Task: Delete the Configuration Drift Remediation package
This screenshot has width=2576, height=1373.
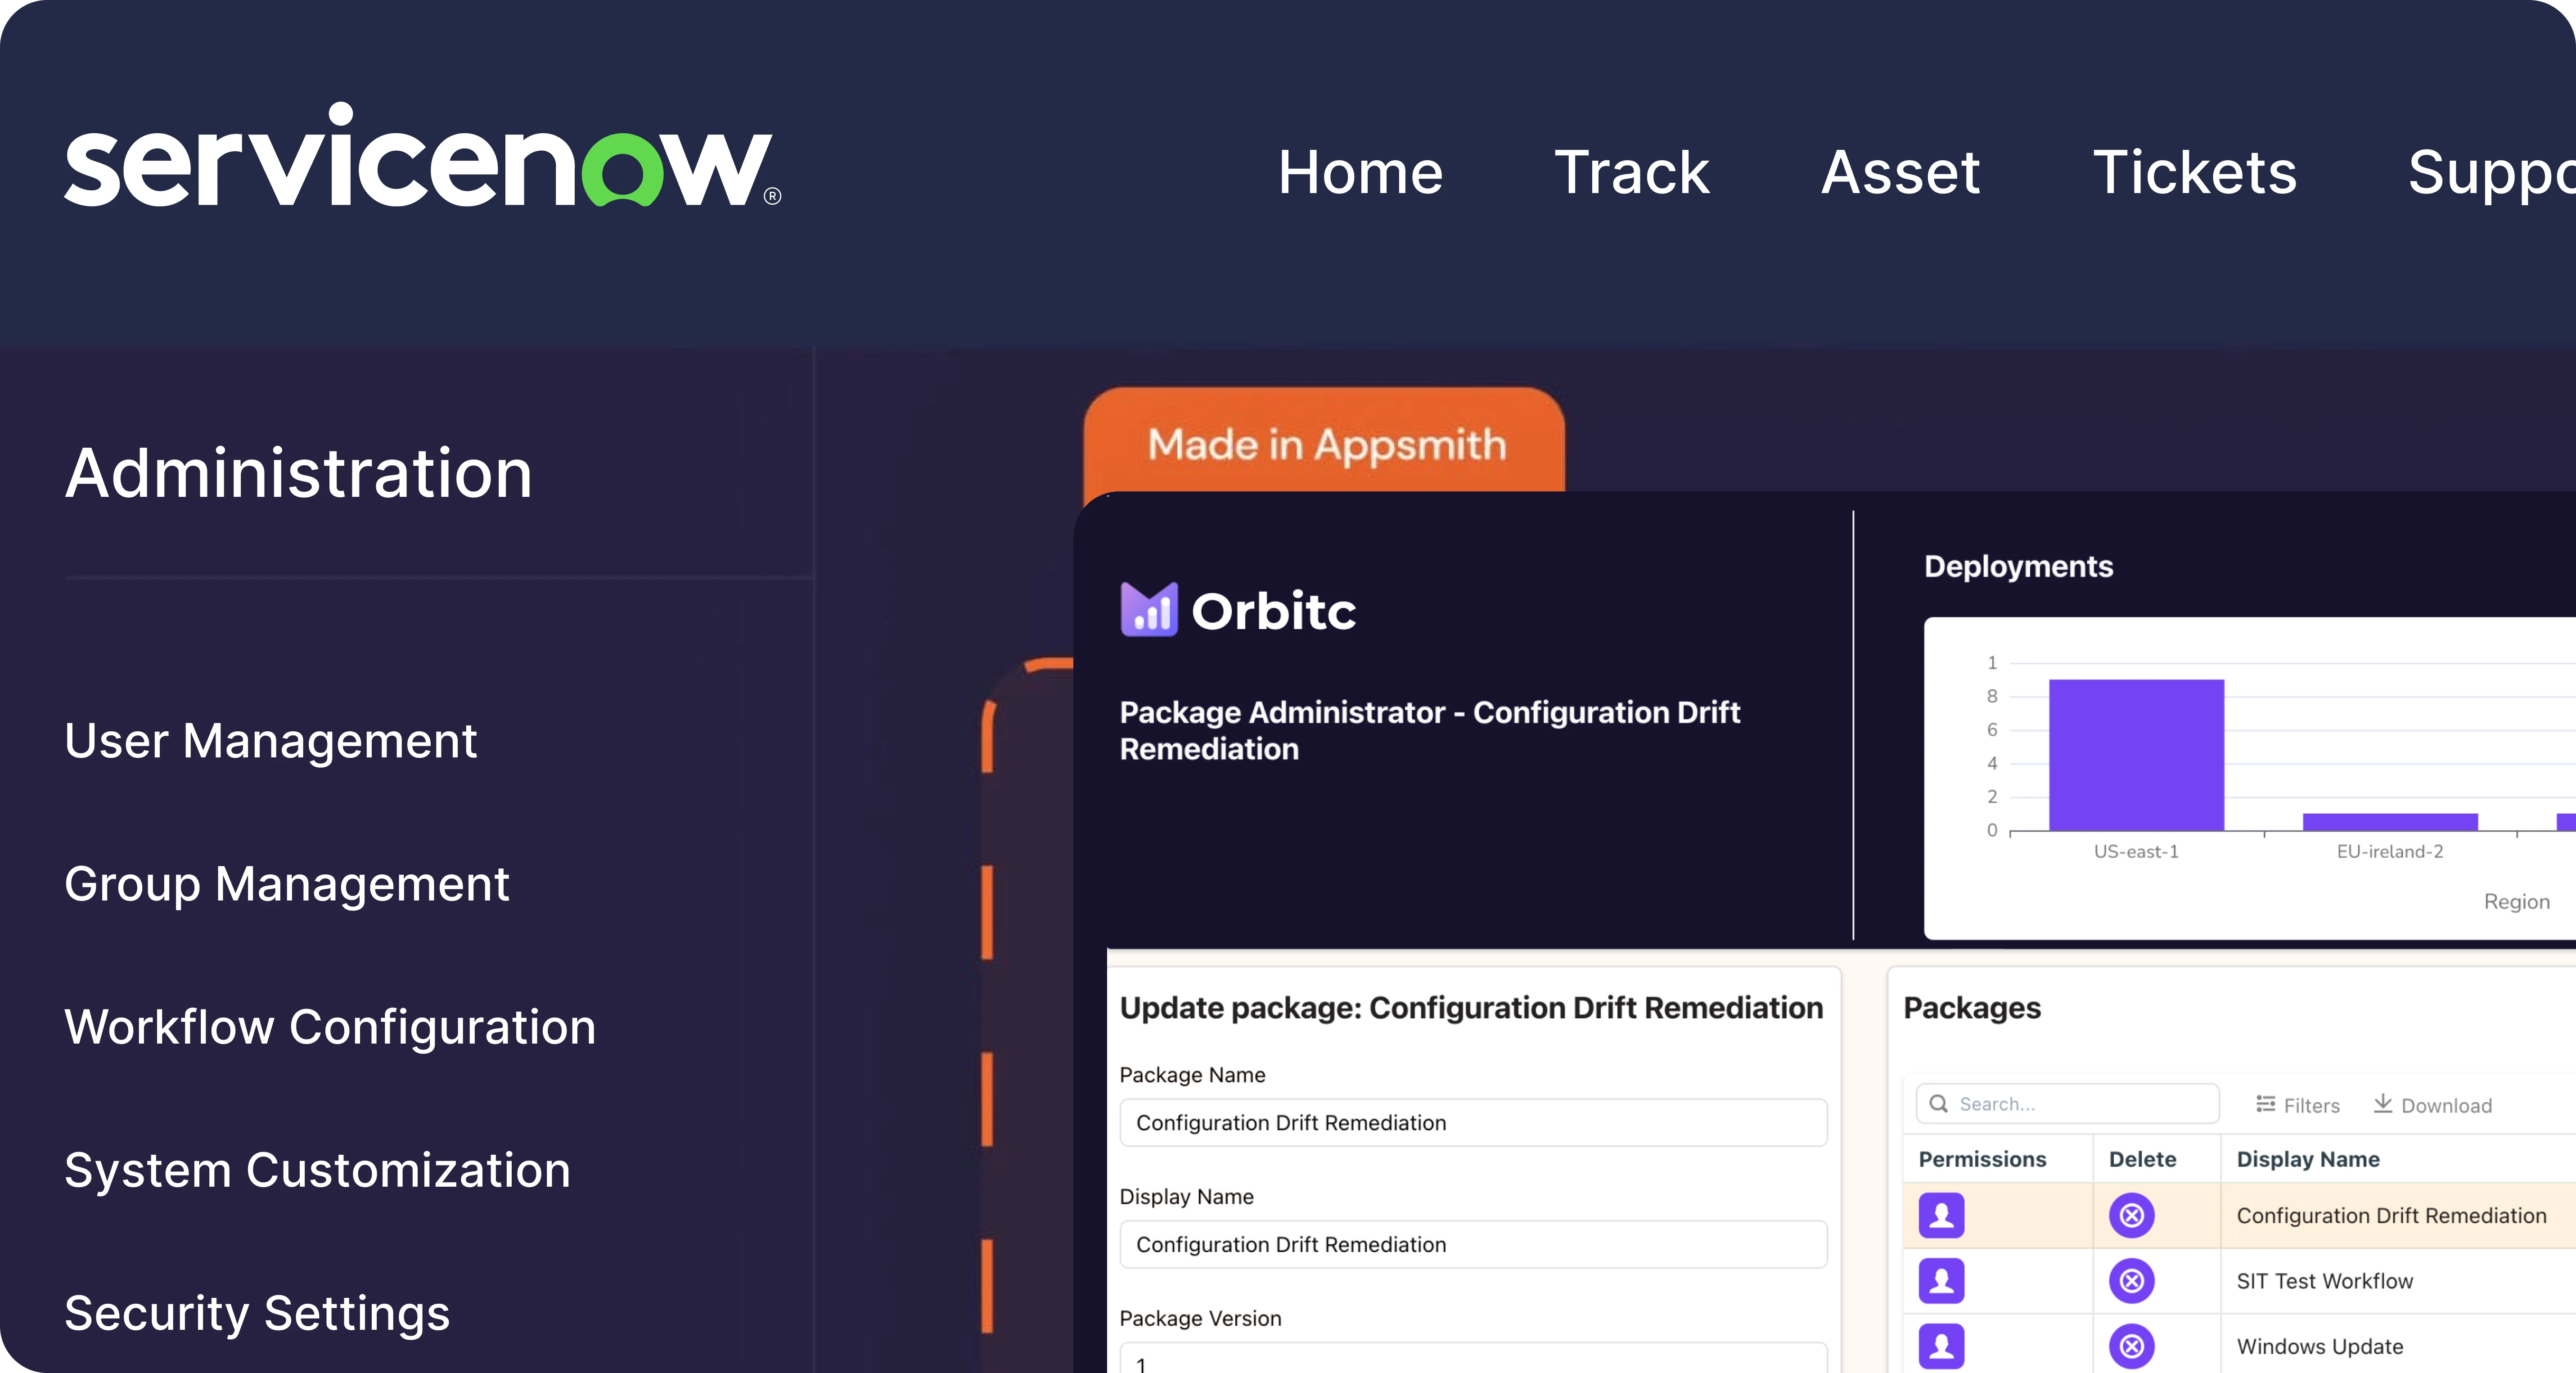Action: pos(2131,1215)
